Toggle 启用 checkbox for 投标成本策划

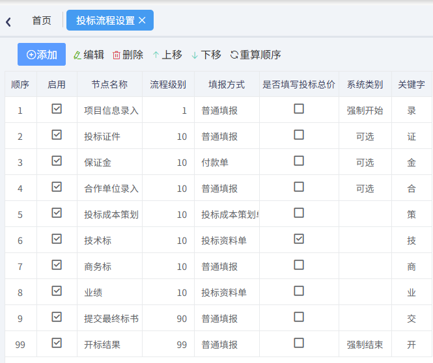[57, 213]
